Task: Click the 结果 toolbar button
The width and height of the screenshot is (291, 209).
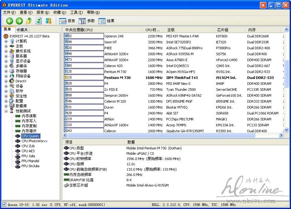Action: (106, 21)
